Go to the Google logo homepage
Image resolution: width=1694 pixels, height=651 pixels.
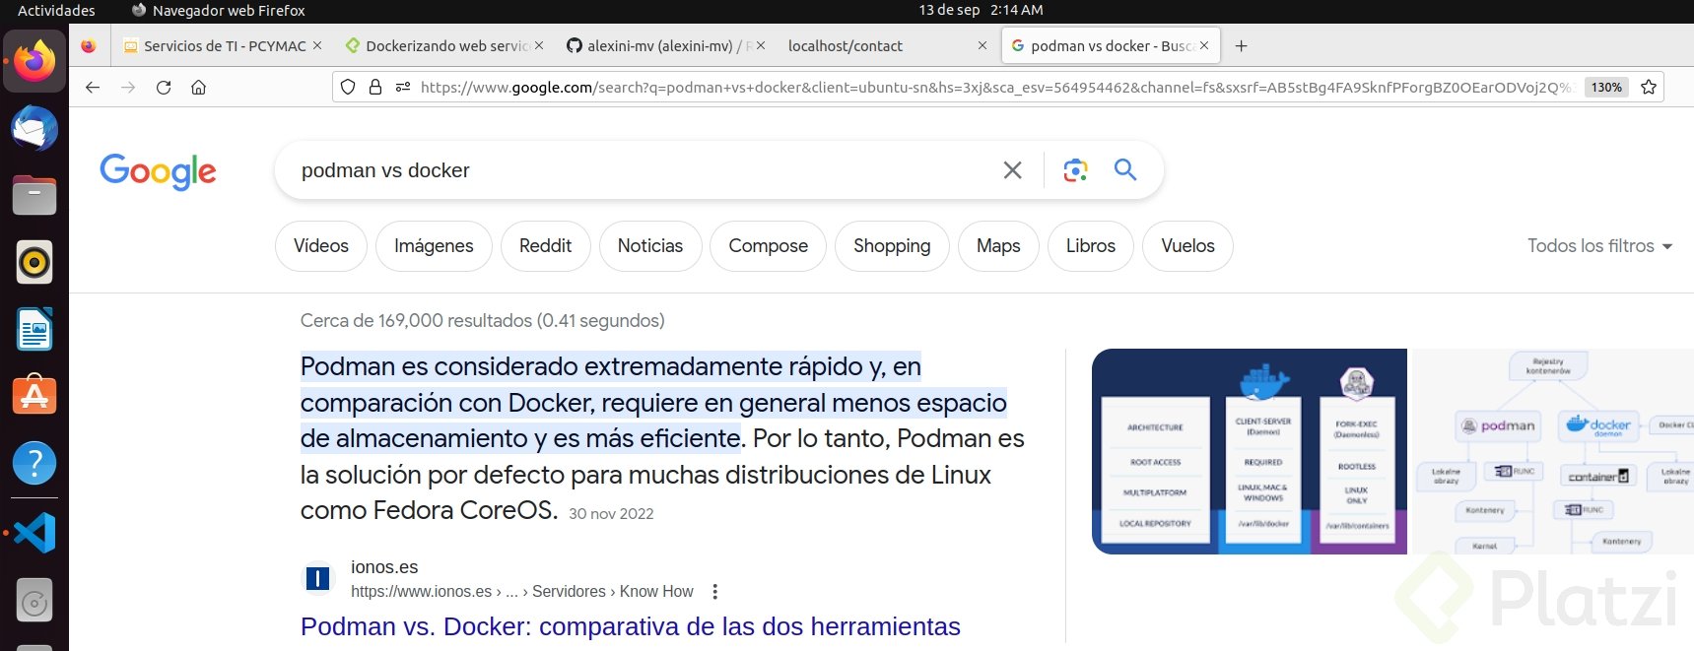(x=158, y=171)
